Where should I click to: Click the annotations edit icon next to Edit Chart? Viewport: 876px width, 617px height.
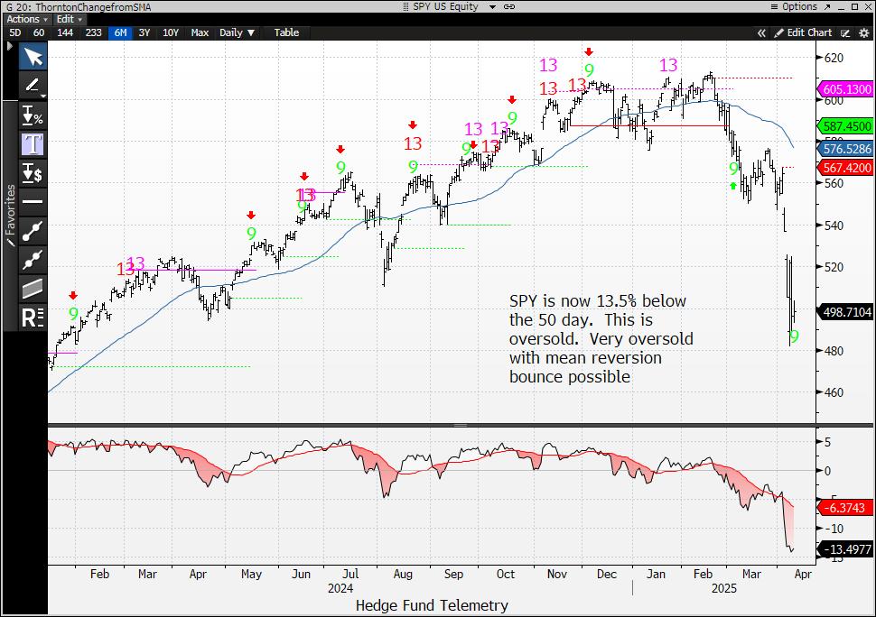[x=845, y=32]
